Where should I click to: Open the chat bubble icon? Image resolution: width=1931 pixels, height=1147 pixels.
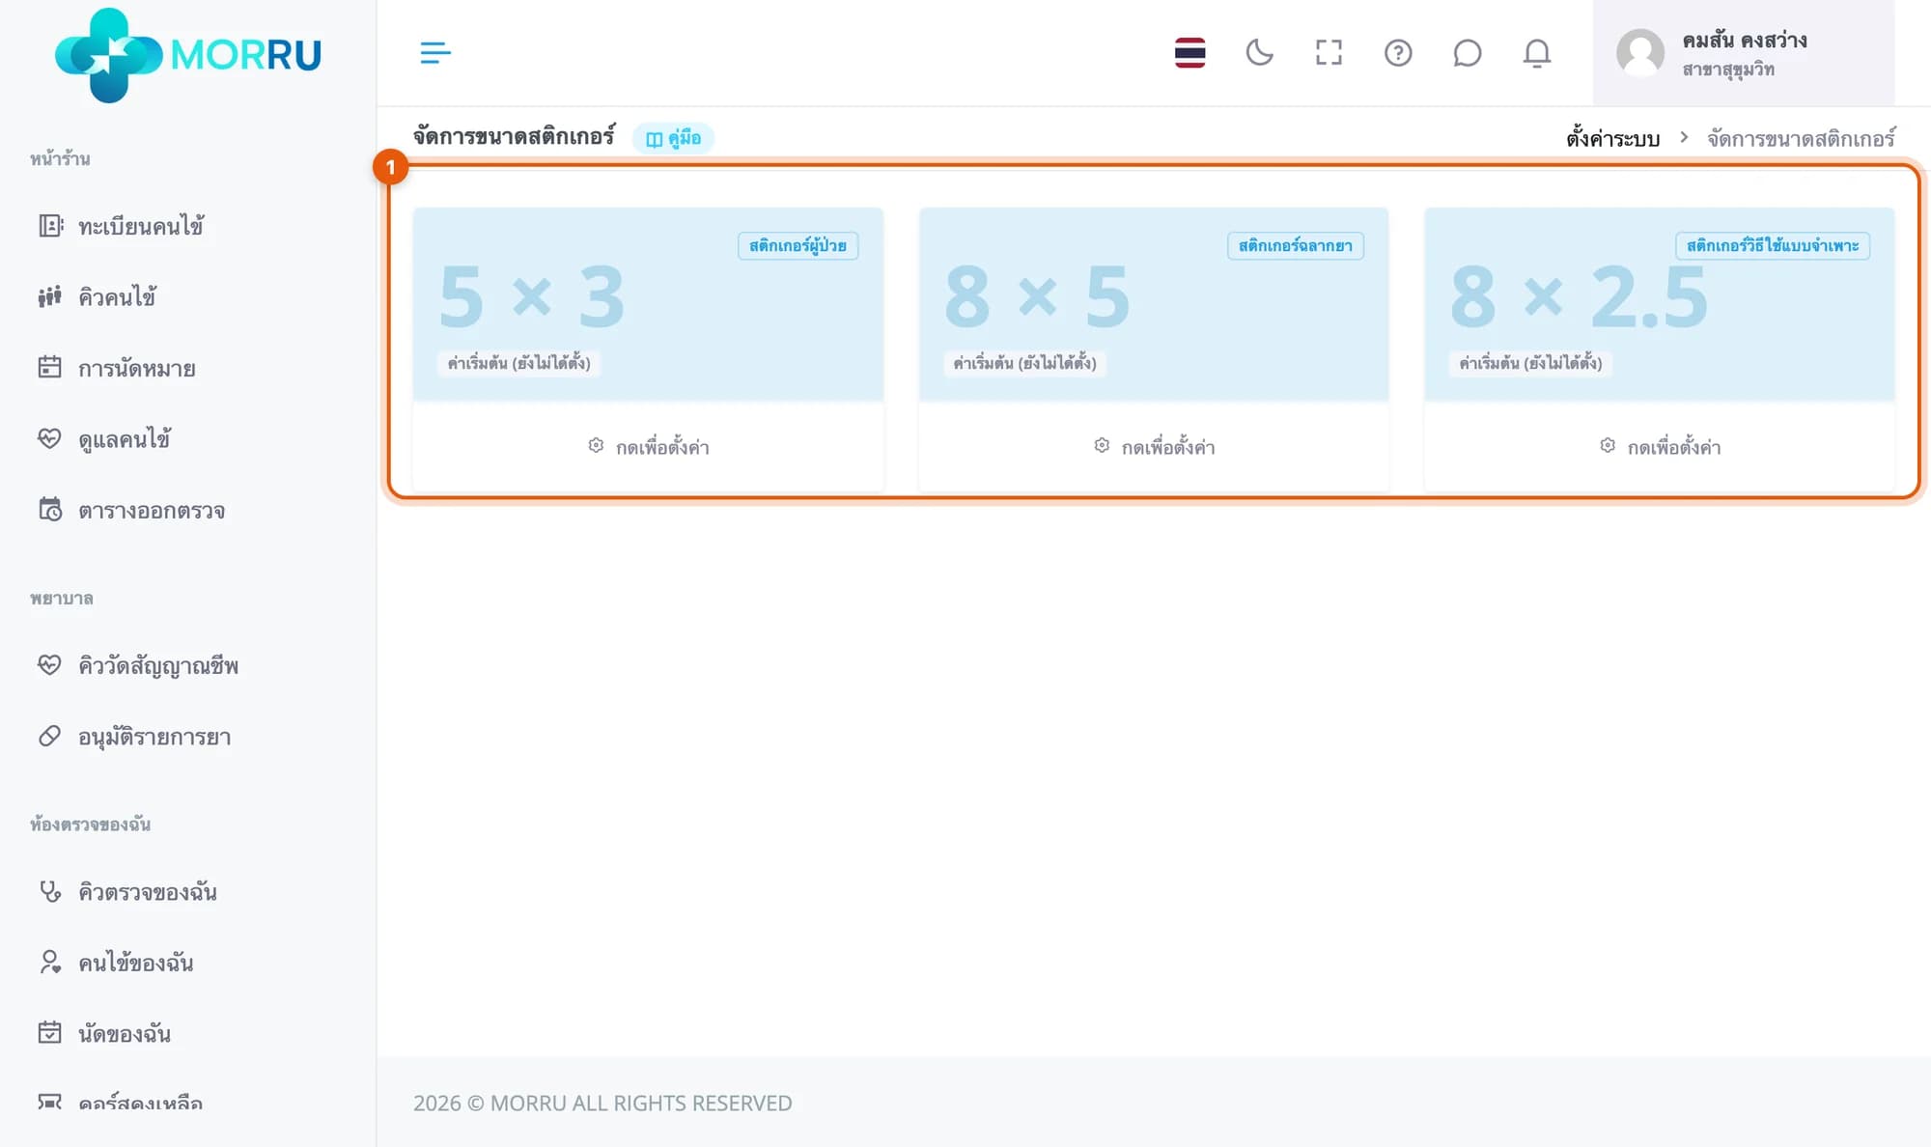point(1467,52)
